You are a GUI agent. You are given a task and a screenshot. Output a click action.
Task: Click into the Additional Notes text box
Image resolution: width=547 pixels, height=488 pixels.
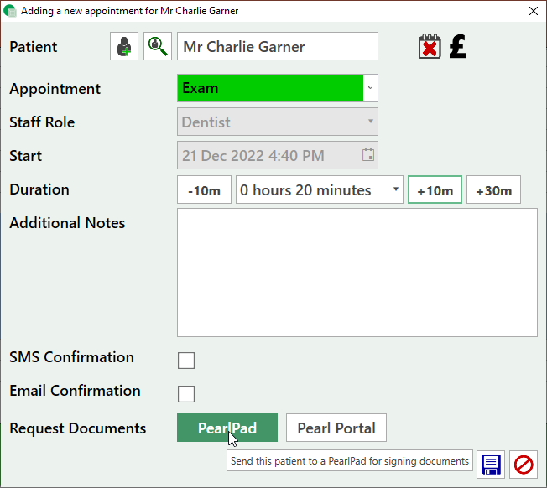coord(357,273)
